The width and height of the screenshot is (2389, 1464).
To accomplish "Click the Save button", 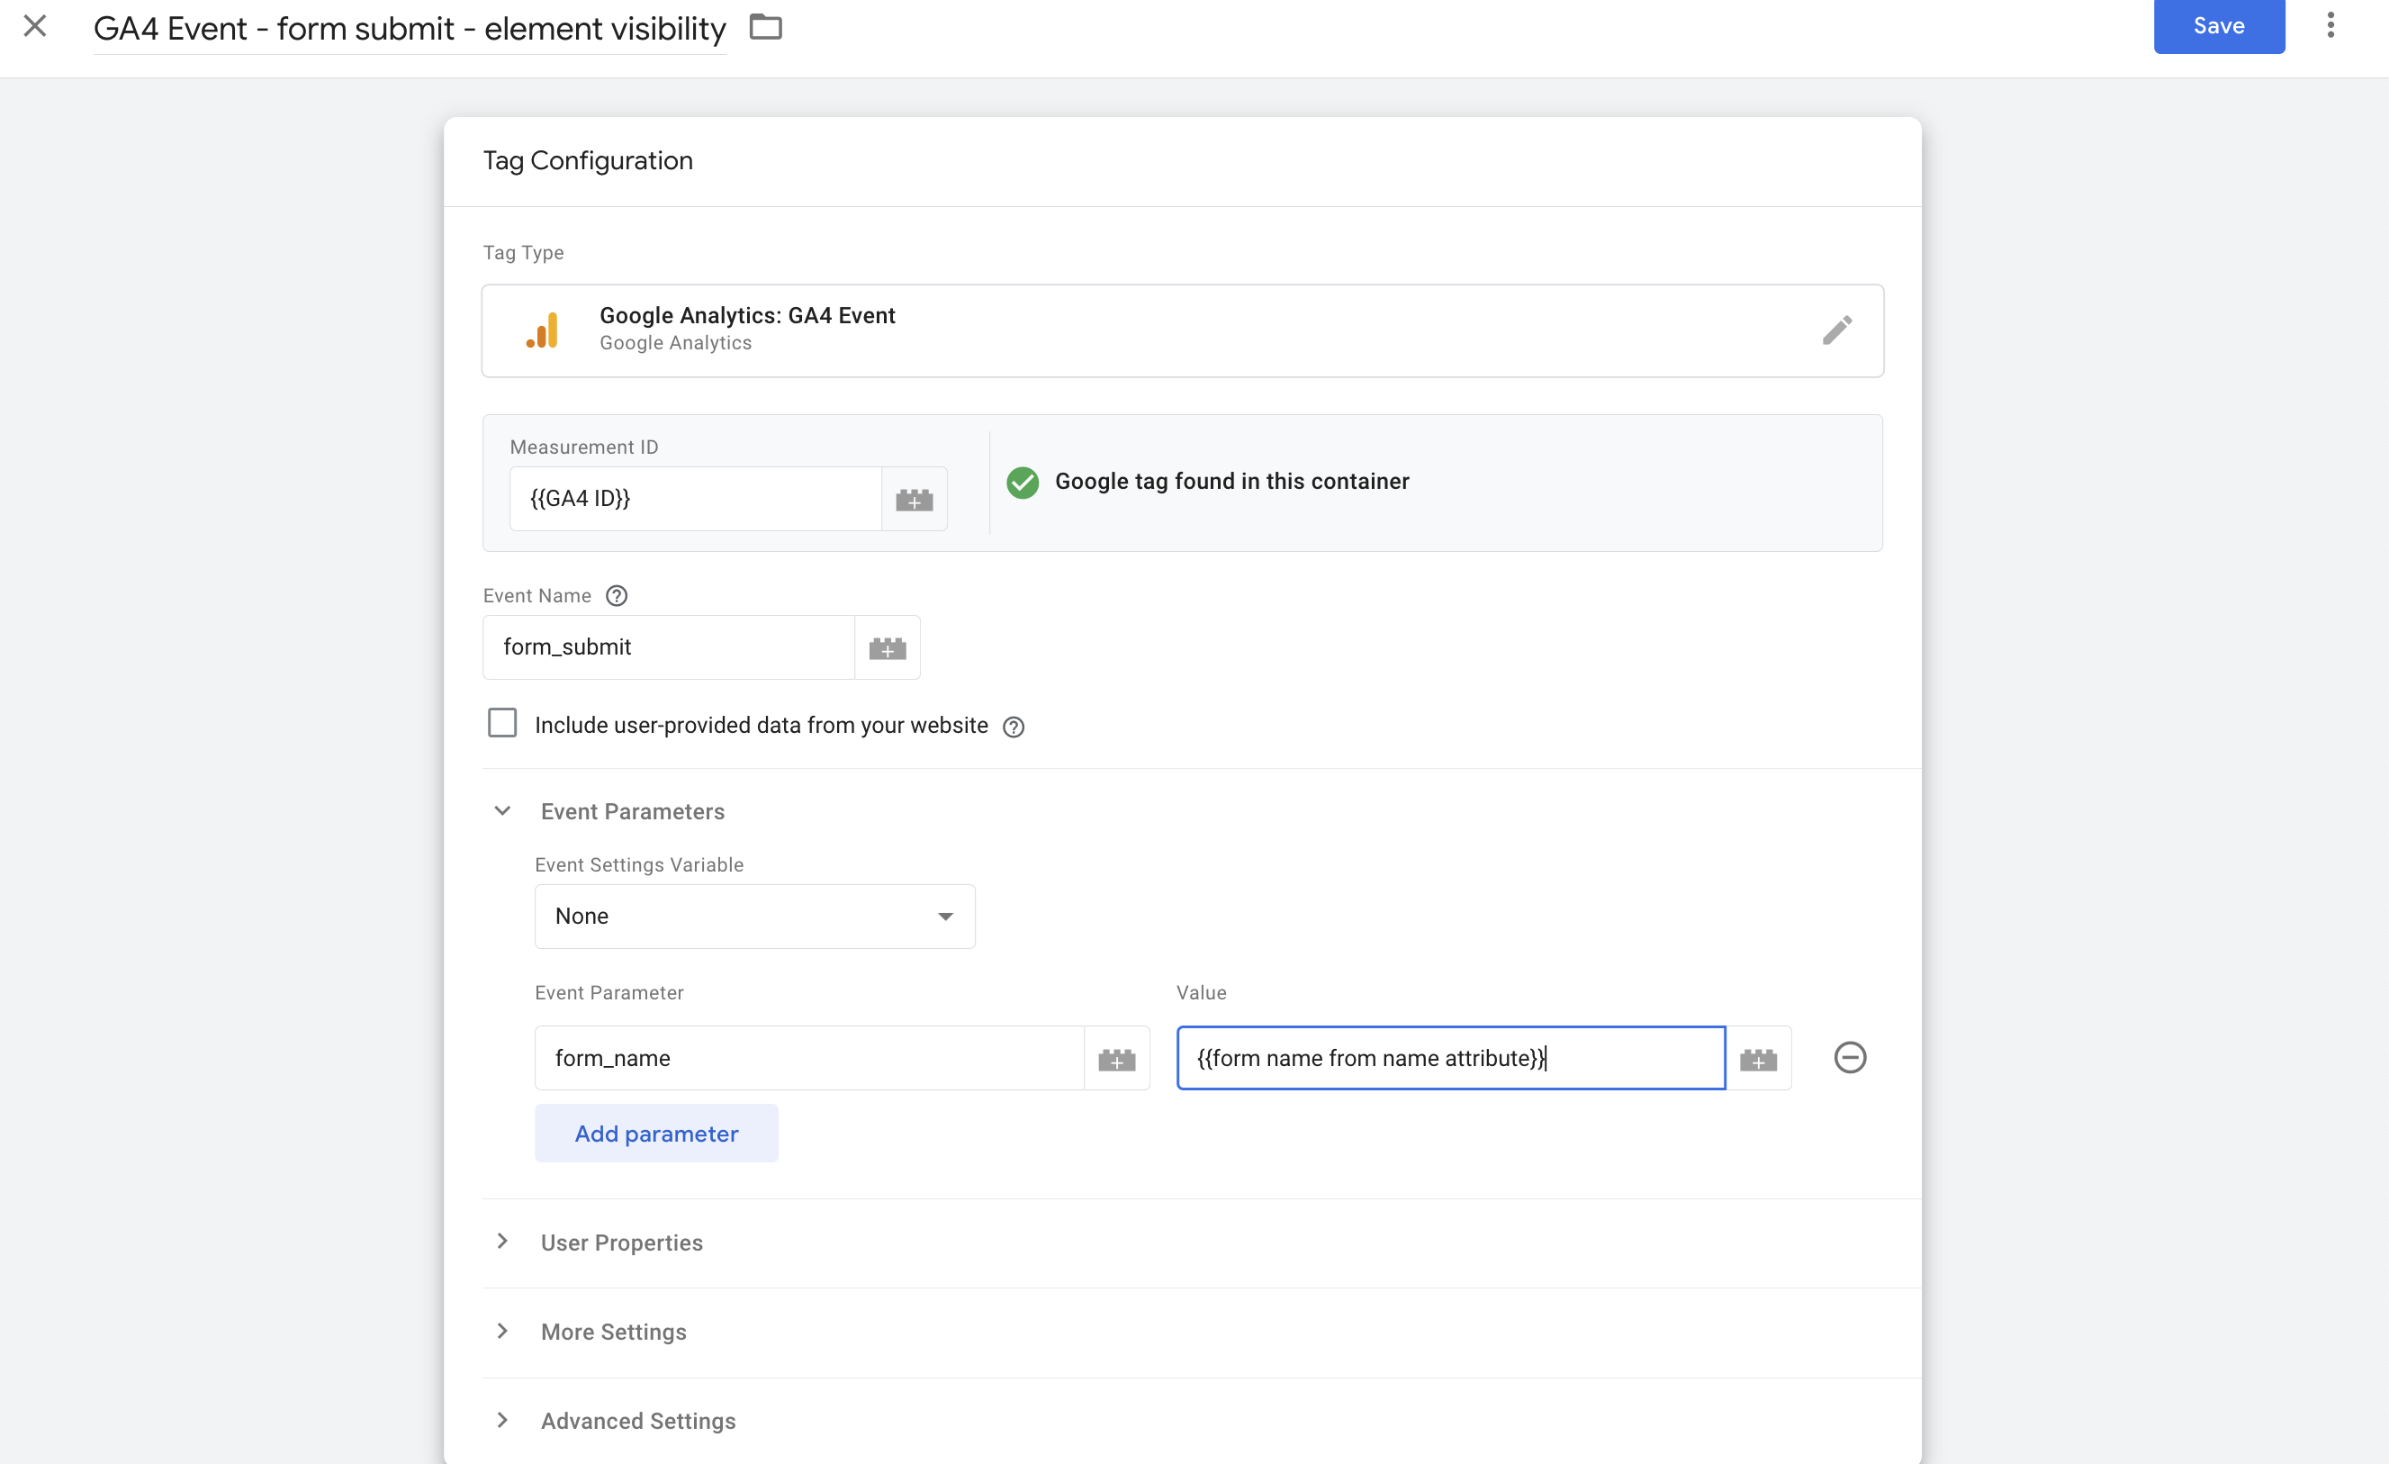I will [x=2218, y=26].
